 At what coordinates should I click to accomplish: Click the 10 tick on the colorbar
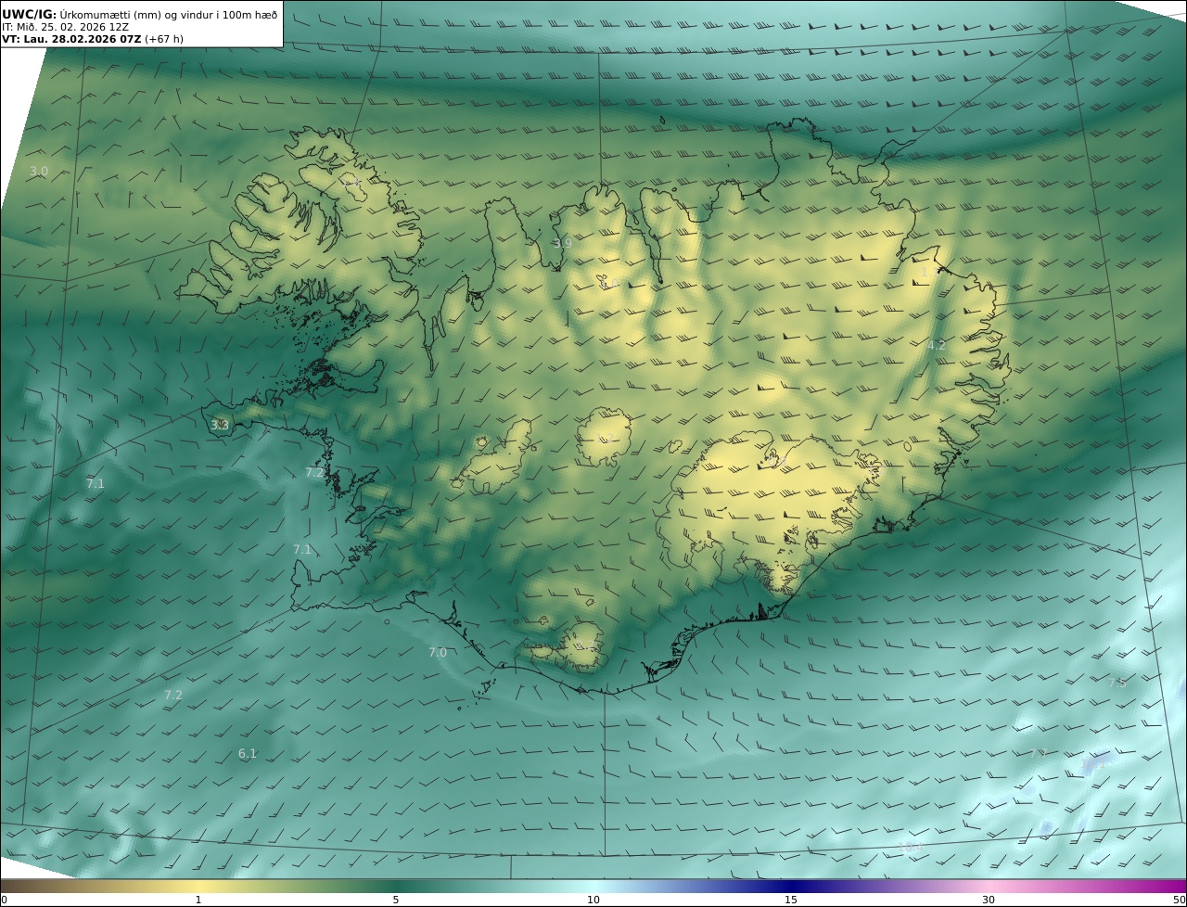593,900
